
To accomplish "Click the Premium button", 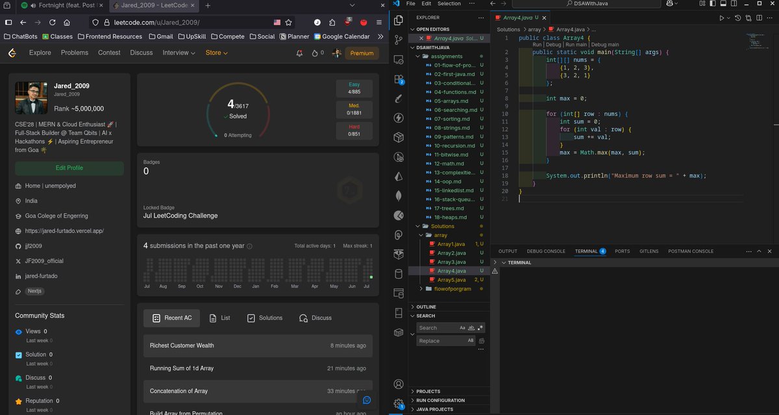I will pos(362,53).
